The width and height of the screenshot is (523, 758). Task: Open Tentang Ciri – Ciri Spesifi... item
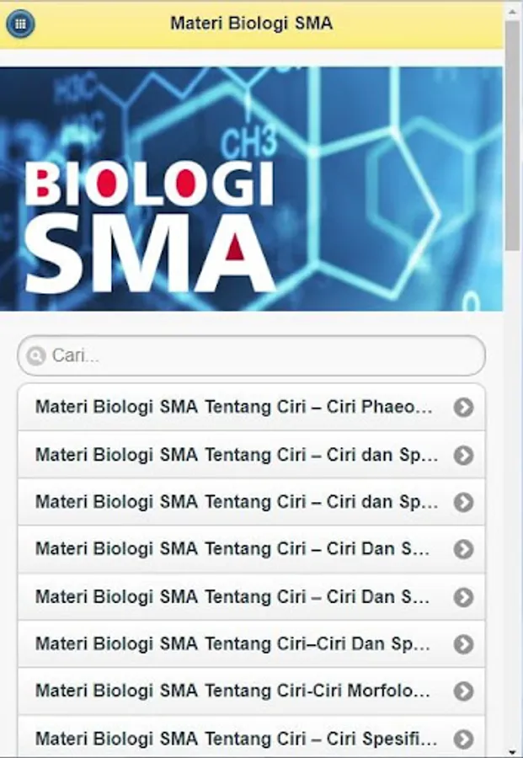click(251, 737)
